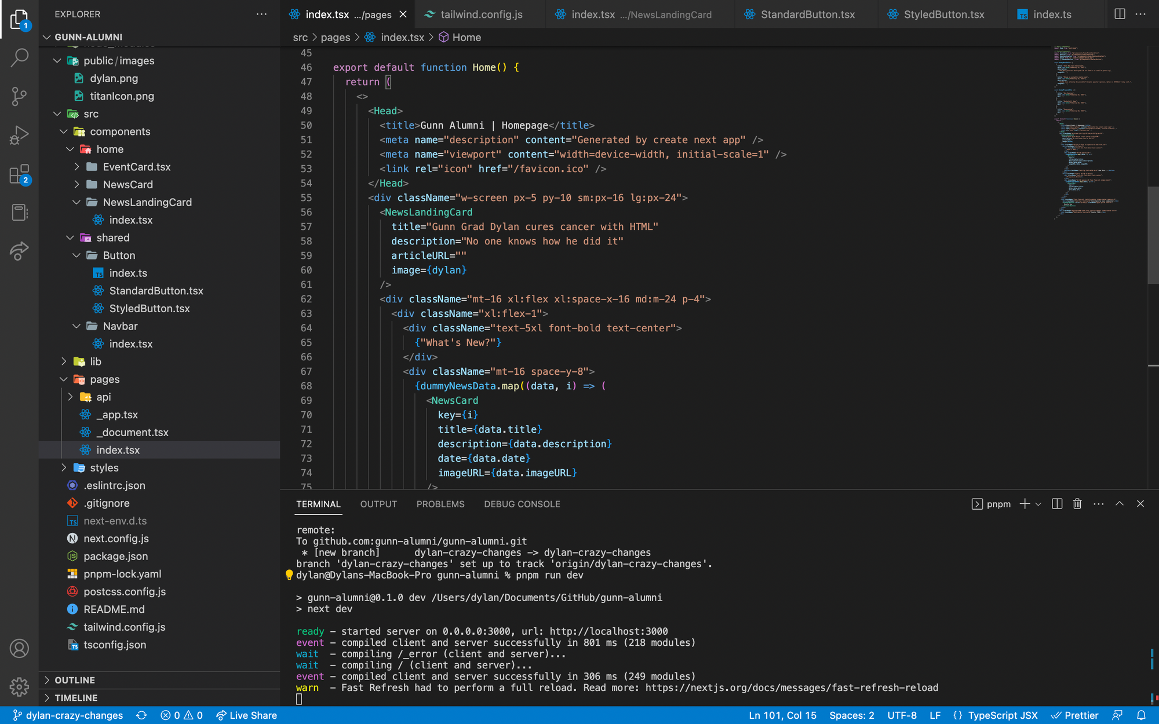1159x724 pixels.
Task: Open the terminal launch profile dropdown arrow
Action: [x=1038, y=504]
